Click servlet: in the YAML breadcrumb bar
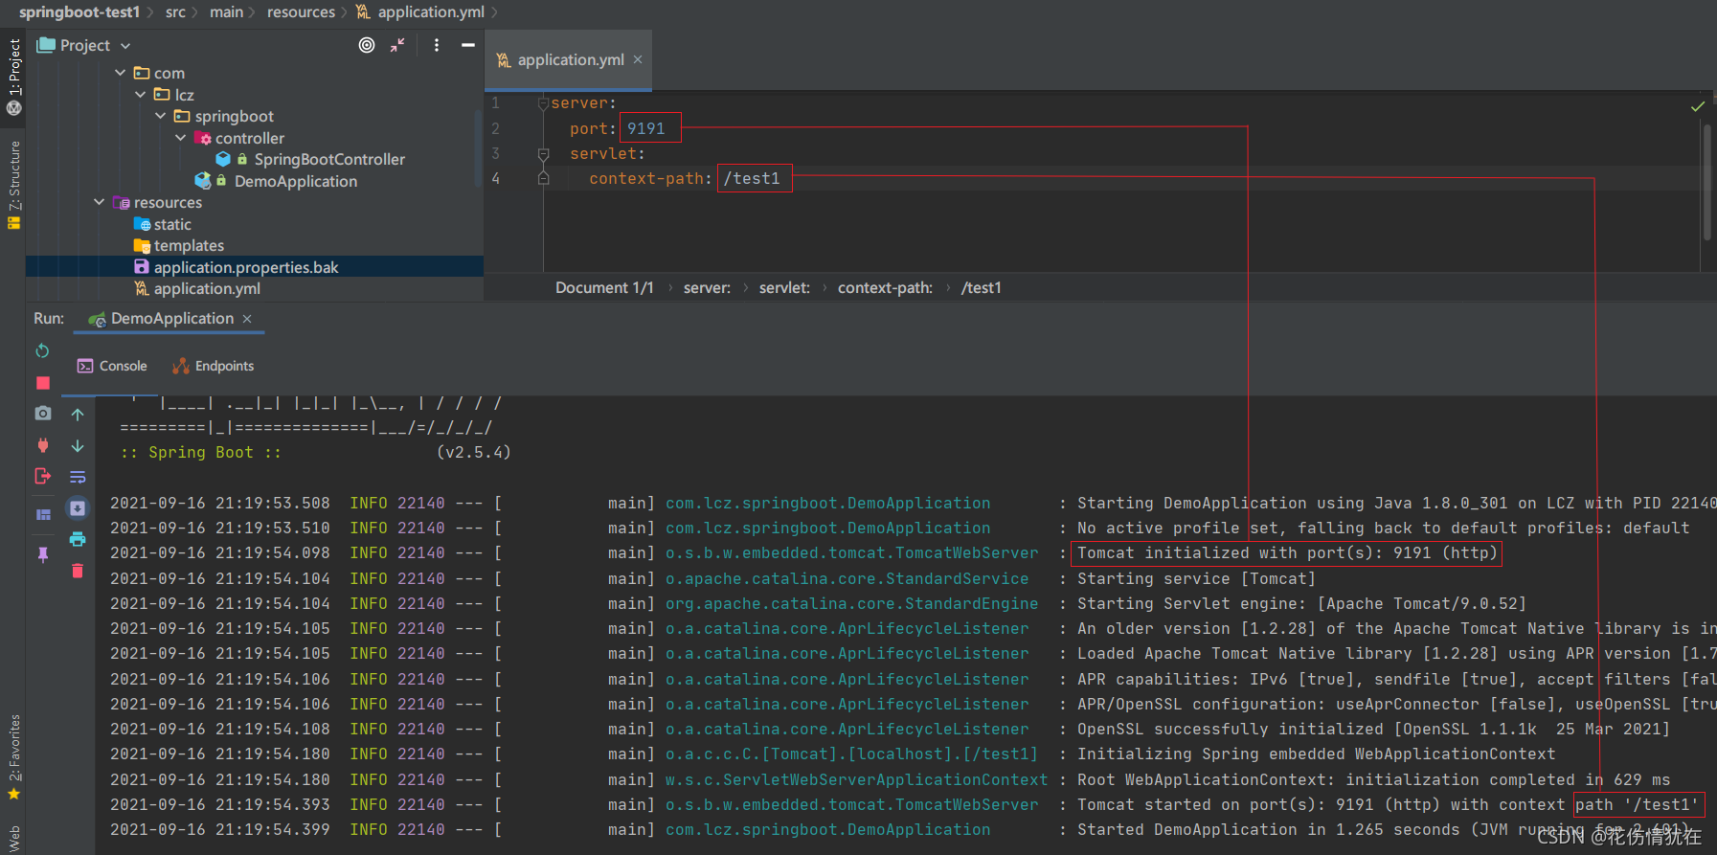The height and width of the screenshot is (855, 1717). 784,287
